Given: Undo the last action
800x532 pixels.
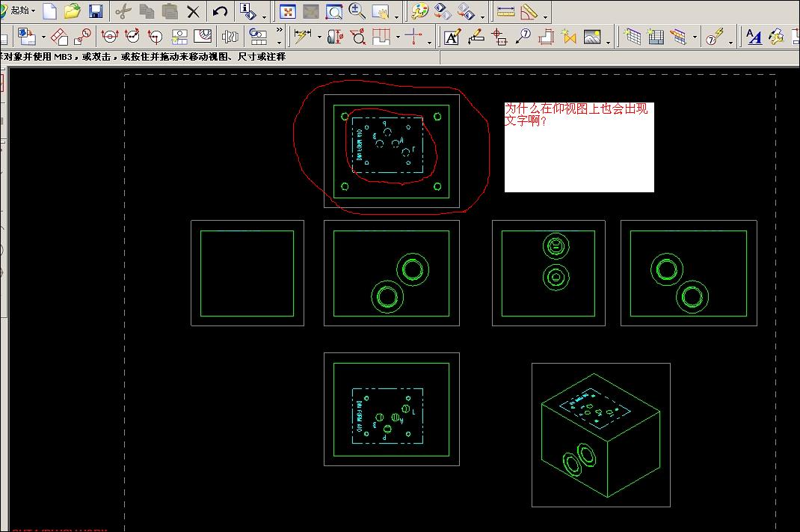Looking at the screenshot, I should click(221, 10).
